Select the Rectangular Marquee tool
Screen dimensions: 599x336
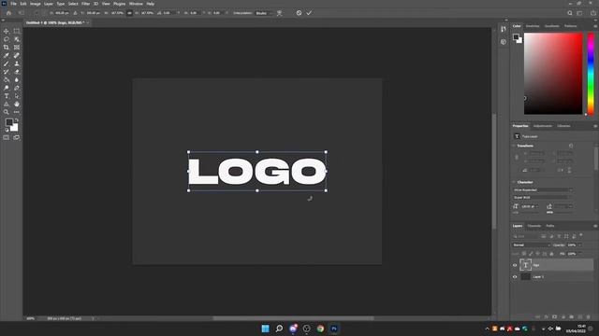tap(17, 31)
